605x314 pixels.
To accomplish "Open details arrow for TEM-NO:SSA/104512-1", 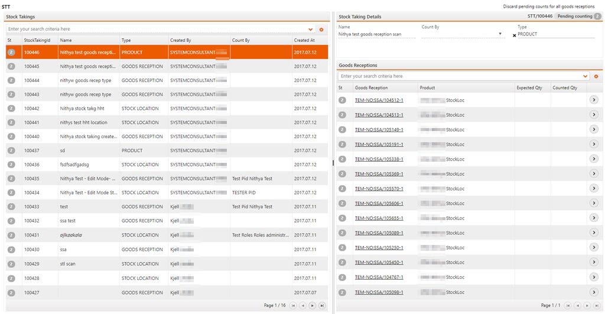I will 594,100.
